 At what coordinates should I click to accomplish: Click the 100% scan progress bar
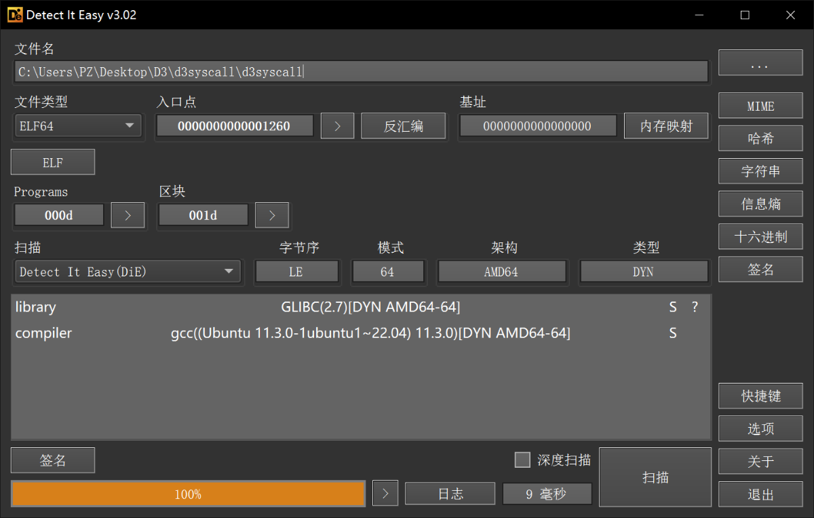coord(188,494)
